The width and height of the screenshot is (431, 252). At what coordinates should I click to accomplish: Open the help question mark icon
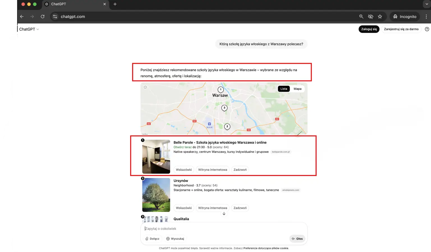[x=427, y=29]
